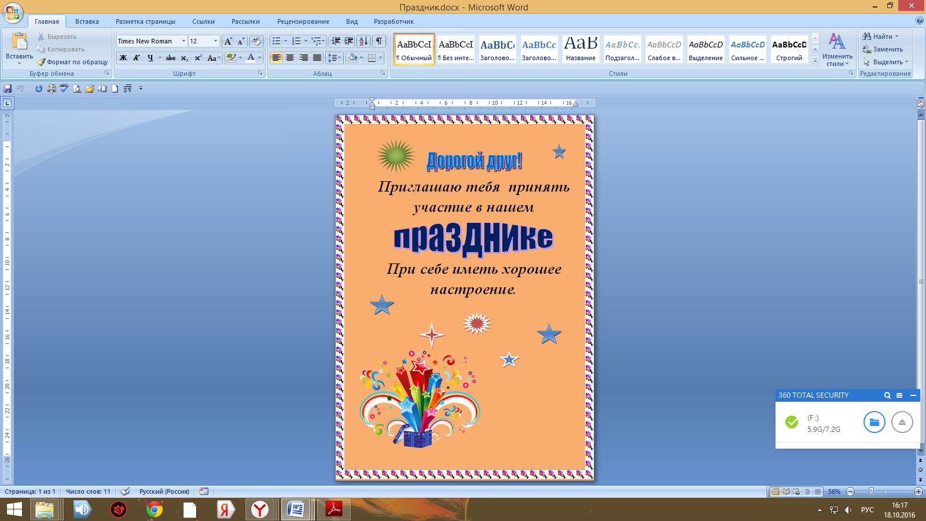Switch to Рассылки tab
The image size is (926, 521).
click(245, 21)
